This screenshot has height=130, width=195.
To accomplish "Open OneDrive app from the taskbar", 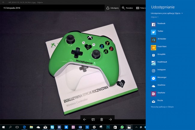I will [x=38, y=127].
